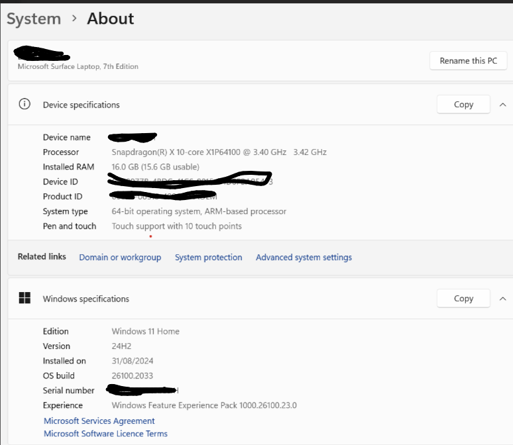Click the breadcrumb chevron separator after System
This screenshot has height=445, width=513.
tap(74, 19)
